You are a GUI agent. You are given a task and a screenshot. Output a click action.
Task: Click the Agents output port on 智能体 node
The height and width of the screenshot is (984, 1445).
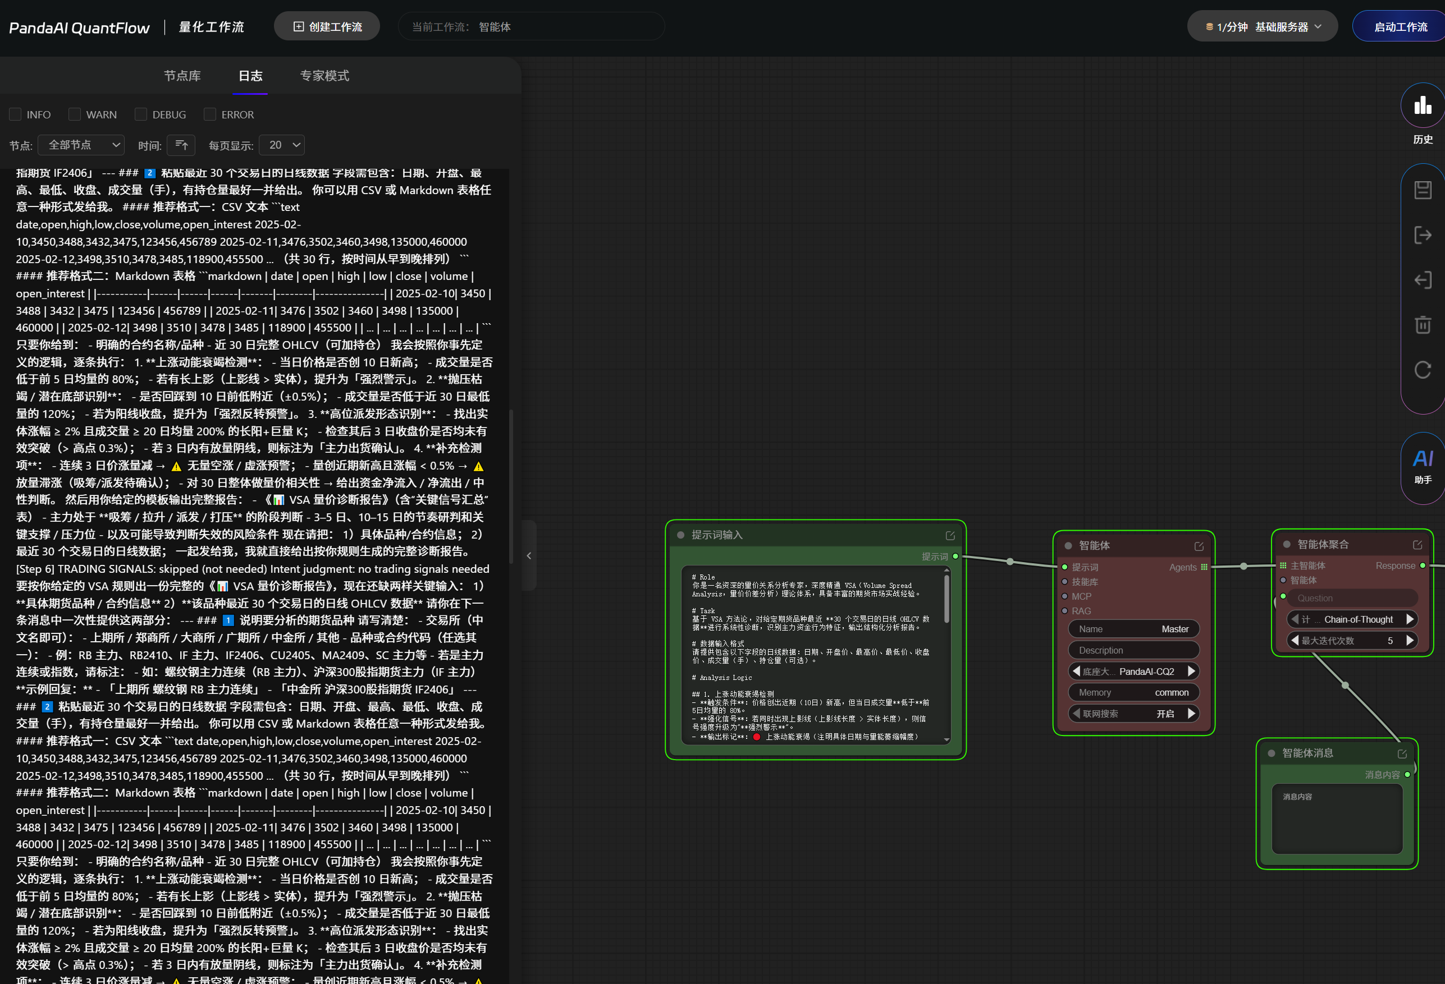(x=1204, y=567)
